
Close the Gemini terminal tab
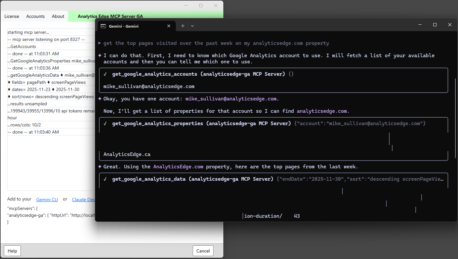(x=169, y=26)
